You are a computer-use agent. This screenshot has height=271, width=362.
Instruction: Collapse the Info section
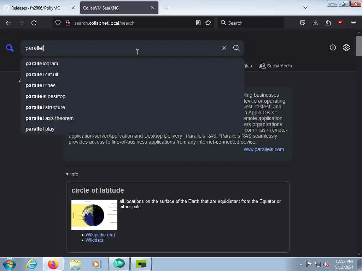coord(72,174)
